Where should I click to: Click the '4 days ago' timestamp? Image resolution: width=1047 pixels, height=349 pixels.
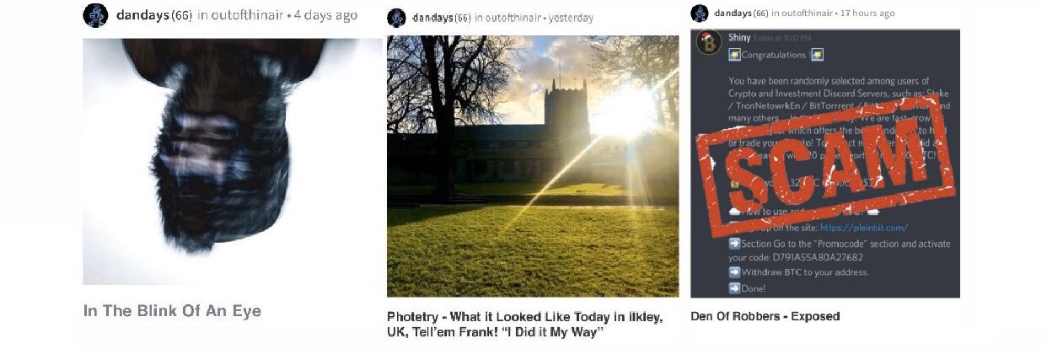[x=323, y=15]
